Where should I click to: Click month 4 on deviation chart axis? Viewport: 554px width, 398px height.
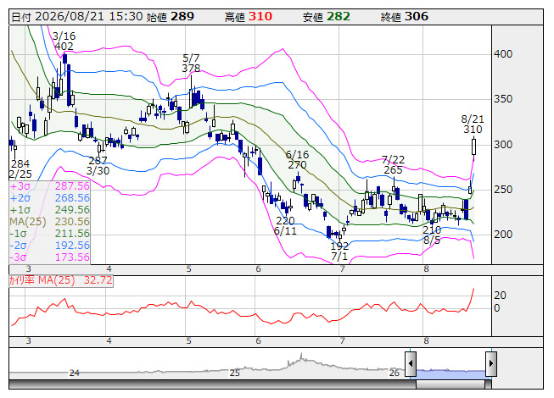(x=109, y=341)
